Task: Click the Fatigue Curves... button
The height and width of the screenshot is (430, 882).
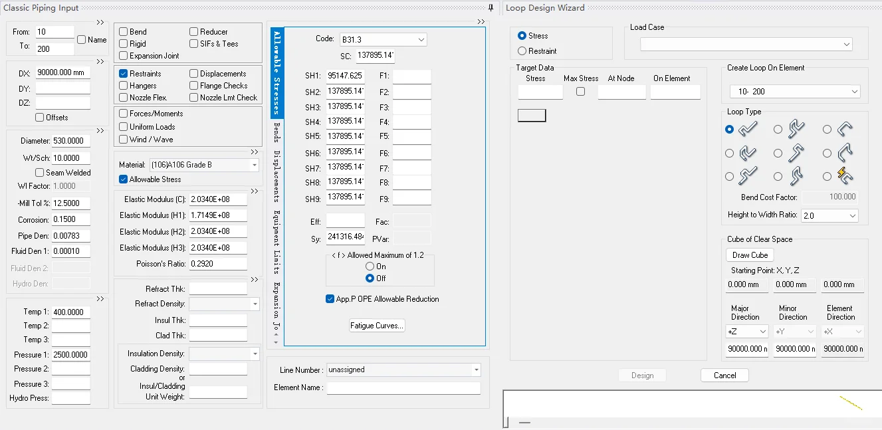Action: pos(377,326)
